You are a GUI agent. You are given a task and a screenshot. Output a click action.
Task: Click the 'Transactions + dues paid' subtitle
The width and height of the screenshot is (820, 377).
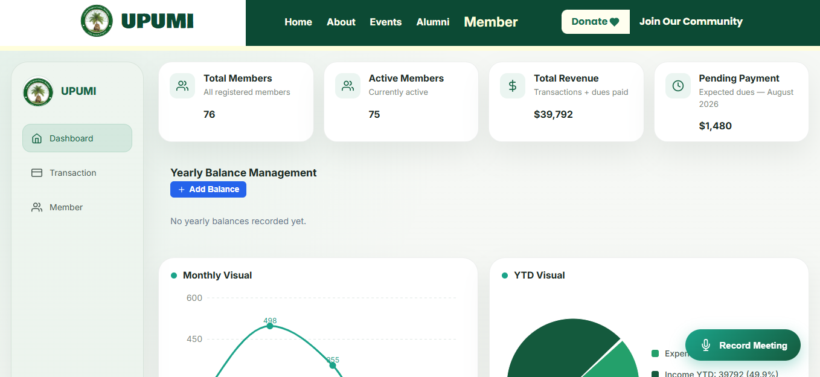coord(581,92)
